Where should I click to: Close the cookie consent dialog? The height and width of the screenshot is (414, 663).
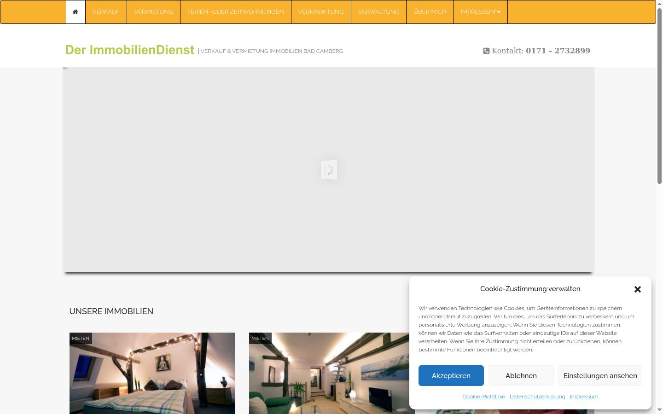[x=638, y=289]
